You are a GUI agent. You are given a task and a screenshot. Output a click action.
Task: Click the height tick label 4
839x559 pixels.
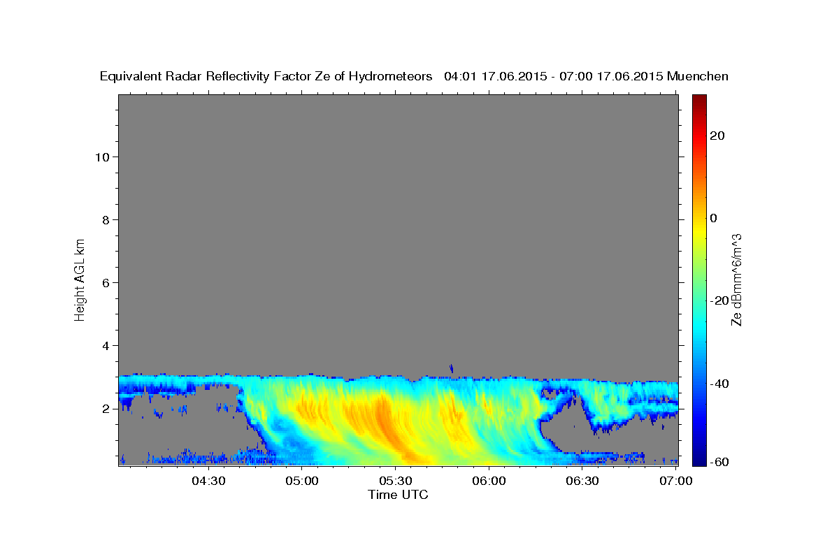tap(106, 346)
